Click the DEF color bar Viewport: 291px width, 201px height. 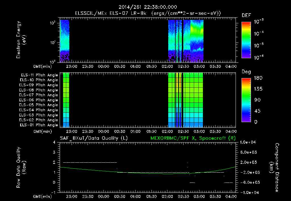246,40
